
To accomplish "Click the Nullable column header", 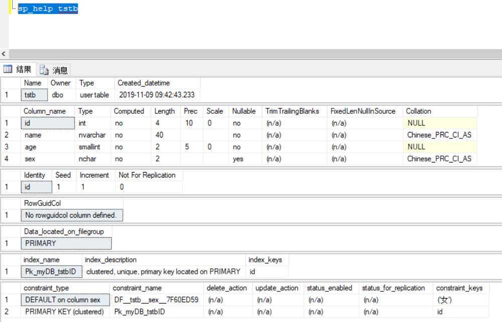I will (245, 111).
